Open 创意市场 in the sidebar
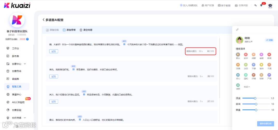This screenshot has width=278, height=130. pos(16,71)
